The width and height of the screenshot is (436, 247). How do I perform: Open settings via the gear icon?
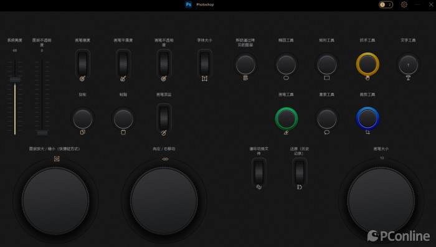pyautogui.click(x=404, y=4)
